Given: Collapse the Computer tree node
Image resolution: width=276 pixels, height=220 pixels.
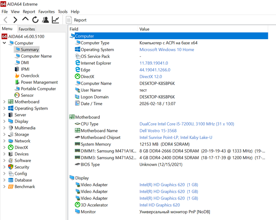Looking at the screenshot, I should click(x=4, y=43).
